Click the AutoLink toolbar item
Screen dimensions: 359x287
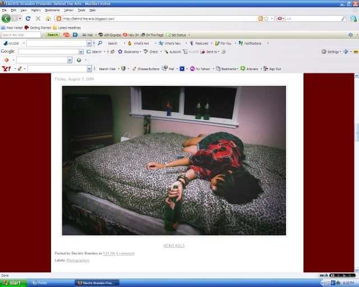pos(172,52)
